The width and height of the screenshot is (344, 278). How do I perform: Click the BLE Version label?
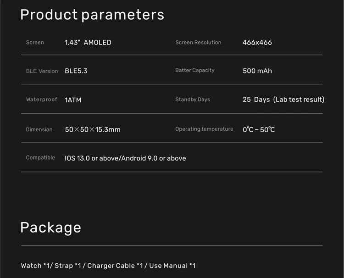click(42, 71)
